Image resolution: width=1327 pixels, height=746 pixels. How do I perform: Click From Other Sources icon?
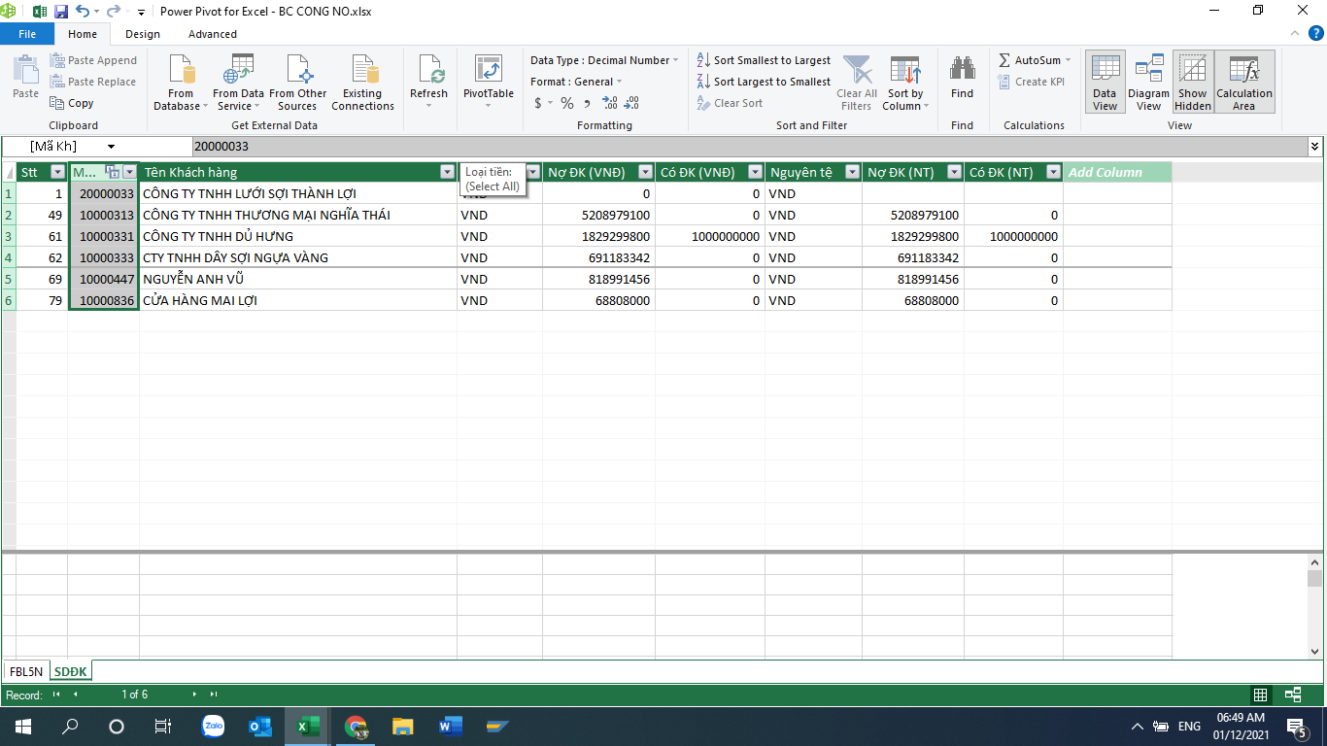(298, 74)
